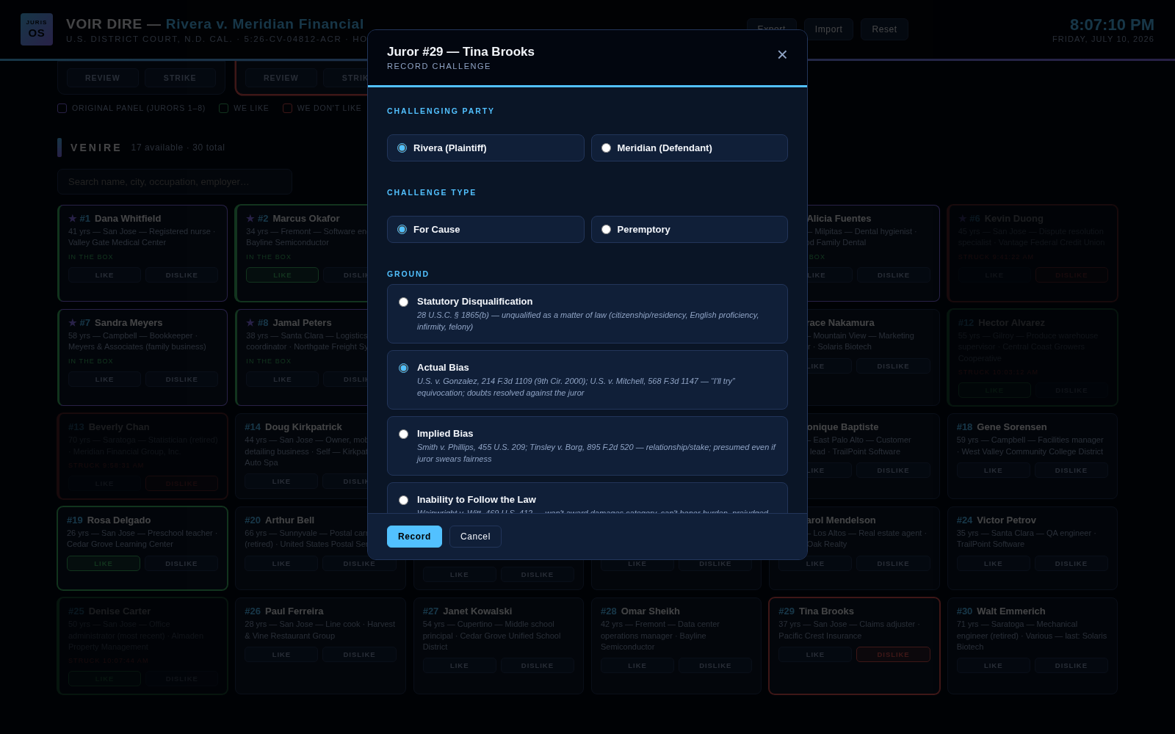Select Statutory Disqualification ground

[587, 314]
